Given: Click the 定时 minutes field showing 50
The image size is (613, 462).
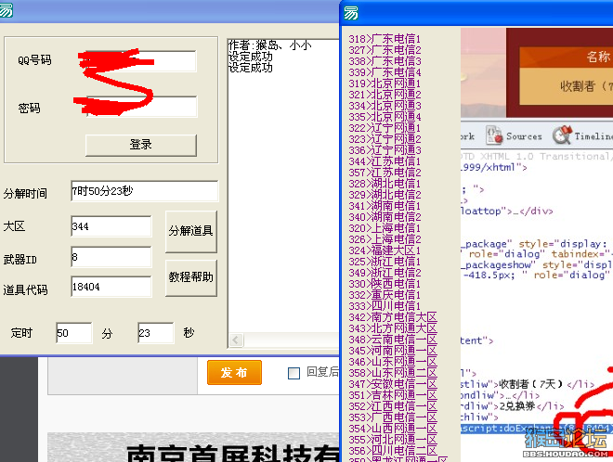Looking at the screenshot, I should pos(74,333).
